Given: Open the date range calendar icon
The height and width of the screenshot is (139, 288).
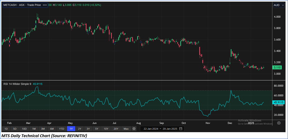Looking at the screenshot, I should [x=181, y=129].
